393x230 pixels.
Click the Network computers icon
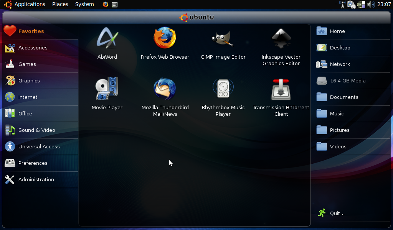322,64
